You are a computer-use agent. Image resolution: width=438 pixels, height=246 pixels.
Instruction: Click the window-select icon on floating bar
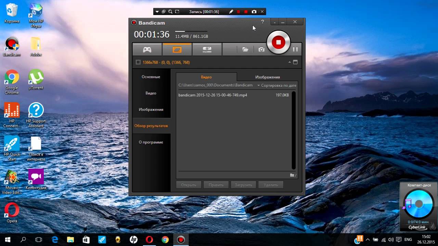pos(164,12)
